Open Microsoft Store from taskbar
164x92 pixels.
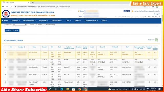click(x=74, y=89)
